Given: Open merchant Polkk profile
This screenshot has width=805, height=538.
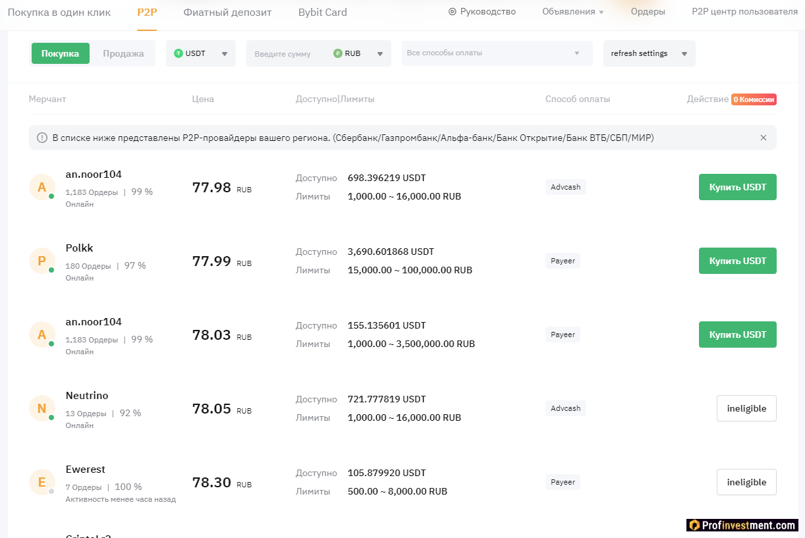Looking at the screenshot, I should pos(80,248).
